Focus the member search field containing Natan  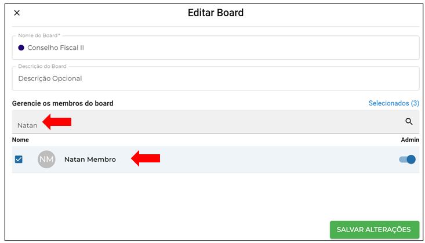point(216,122)
